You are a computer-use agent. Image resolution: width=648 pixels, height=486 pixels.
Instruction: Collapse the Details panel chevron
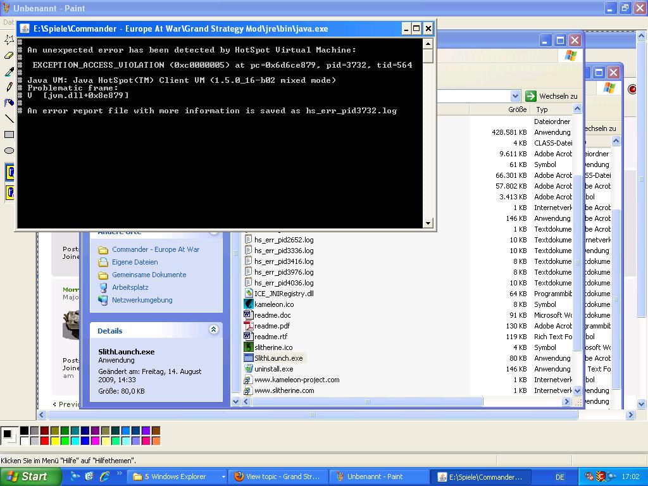point(213,329)
